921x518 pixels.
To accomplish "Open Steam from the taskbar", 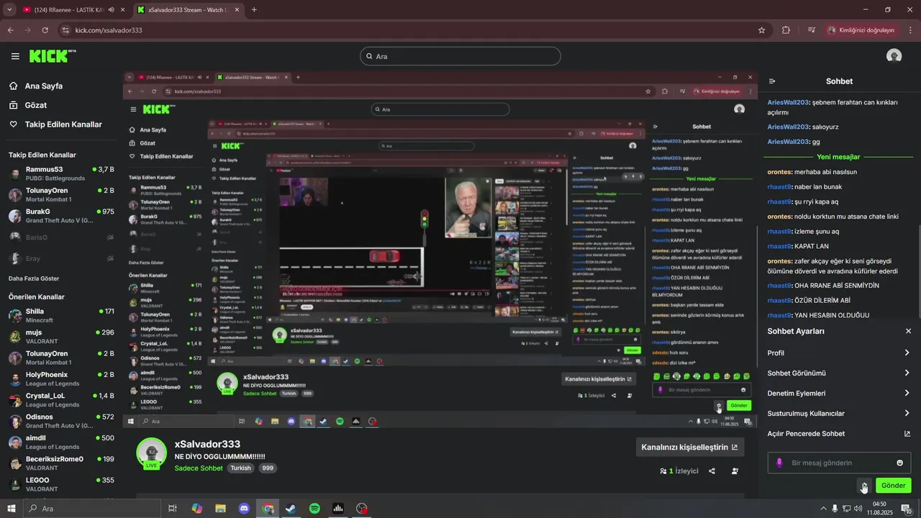I will pos(291,509).
